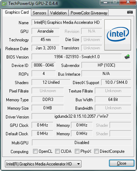Click the GPU Clock 0 MHz field

(43, 125)
